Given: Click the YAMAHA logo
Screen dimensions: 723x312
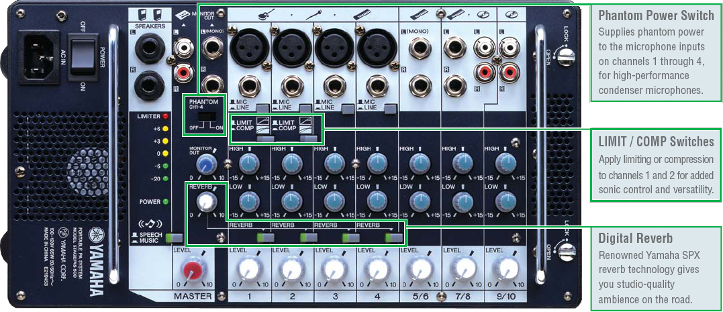Looking at the screenshot, I should pyautogui.click(x=96, y=261).
